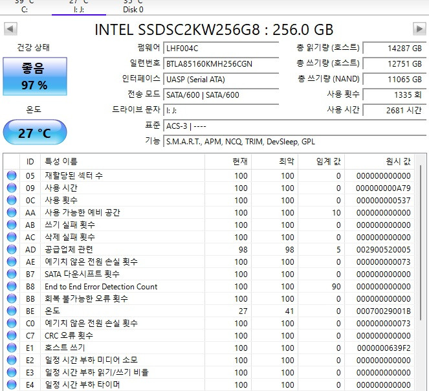Select the 공급업체 관련 row name

69,250
